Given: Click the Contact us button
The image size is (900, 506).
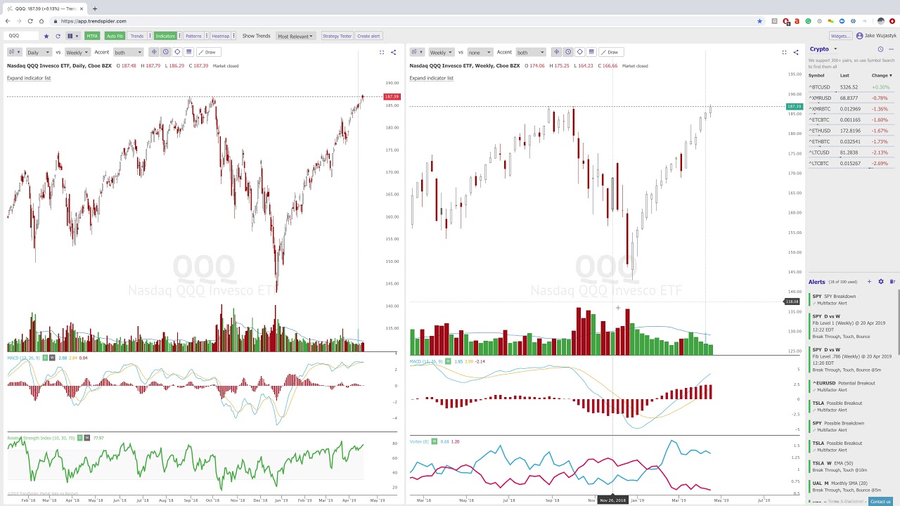Looking at the screenshot, I should 880,502.
